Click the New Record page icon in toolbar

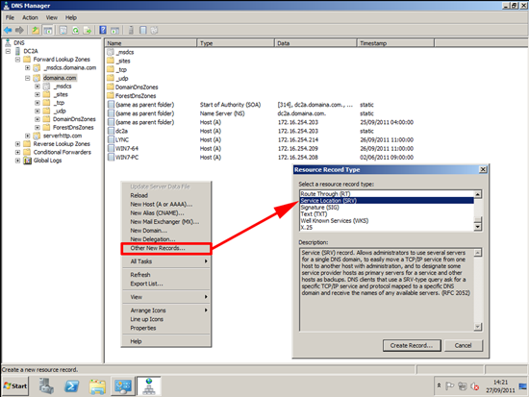click(x=143, y=31)
